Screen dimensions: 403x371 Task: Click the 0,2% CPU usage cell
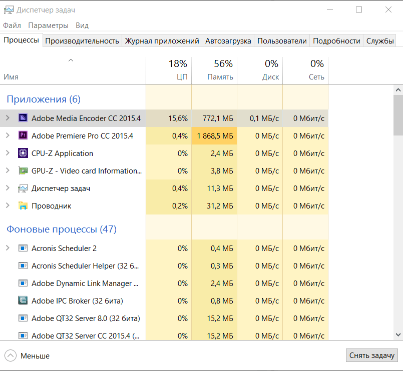tap(169, 206)
